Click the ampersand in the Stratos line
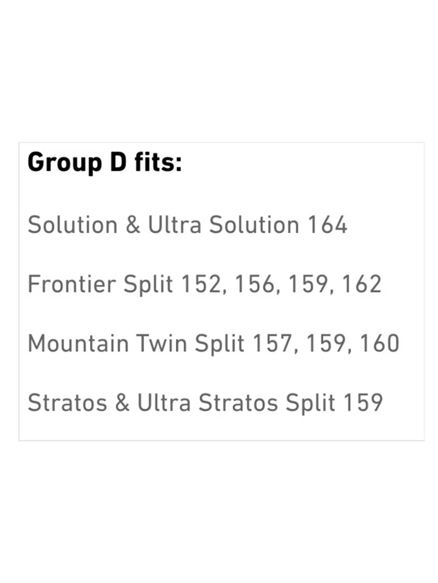The image size is (438, 583). click(122, 402)
